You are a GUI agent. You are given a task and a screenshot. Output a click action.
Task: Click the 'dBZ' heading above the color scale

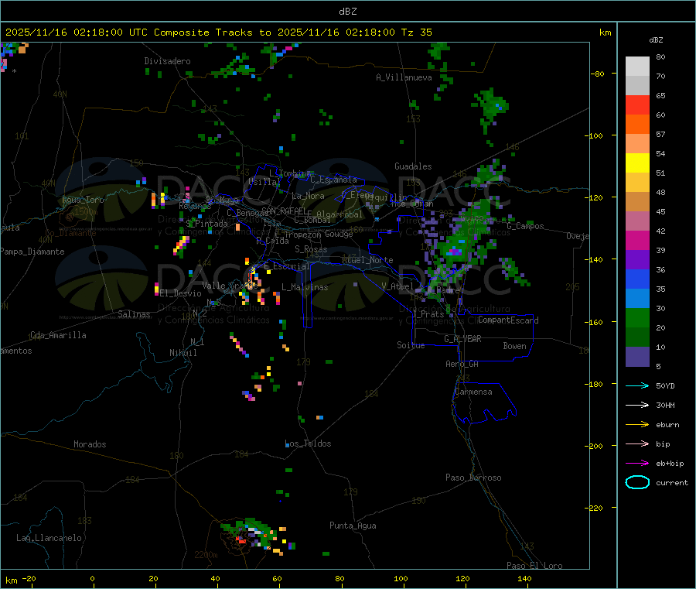click(656, 40)
